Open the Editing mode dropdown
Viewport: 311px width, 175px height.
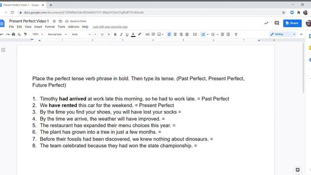coord(283,35)
